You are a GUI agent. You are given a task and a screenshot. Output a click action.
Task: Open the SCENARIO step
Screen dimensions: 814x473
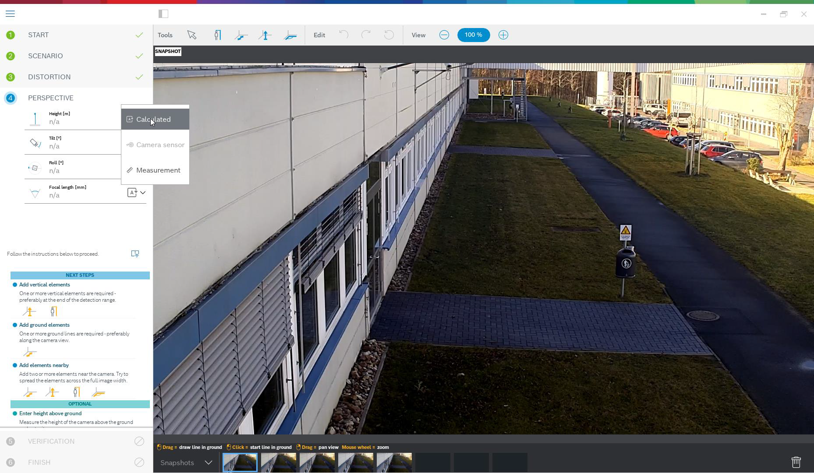click(45, 56)
